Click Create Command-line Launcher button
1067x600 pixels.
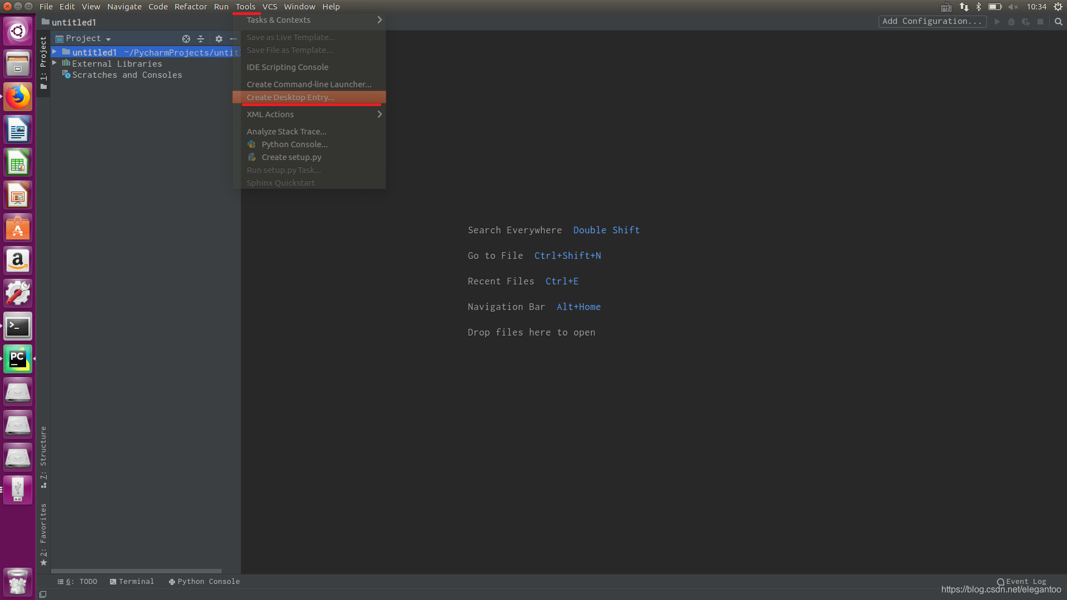308,84
